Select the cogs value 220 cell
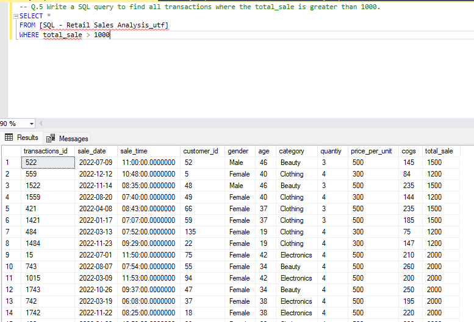This screenshot has height=322, width=474. pos(411,313)
